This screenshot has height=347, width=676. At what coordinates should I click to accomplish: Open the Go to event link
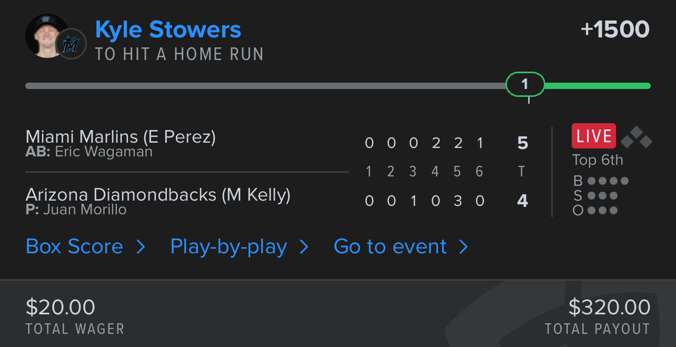tap(390, 246)
